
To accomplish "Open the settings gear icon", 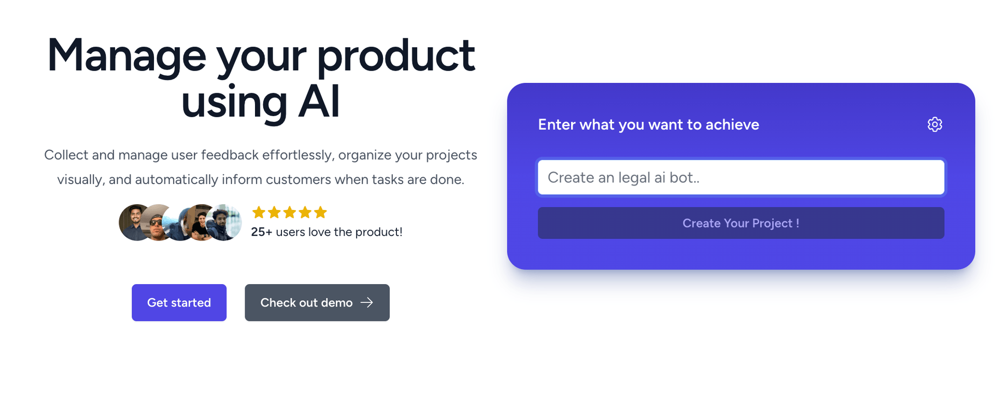I will click(934, 124).
